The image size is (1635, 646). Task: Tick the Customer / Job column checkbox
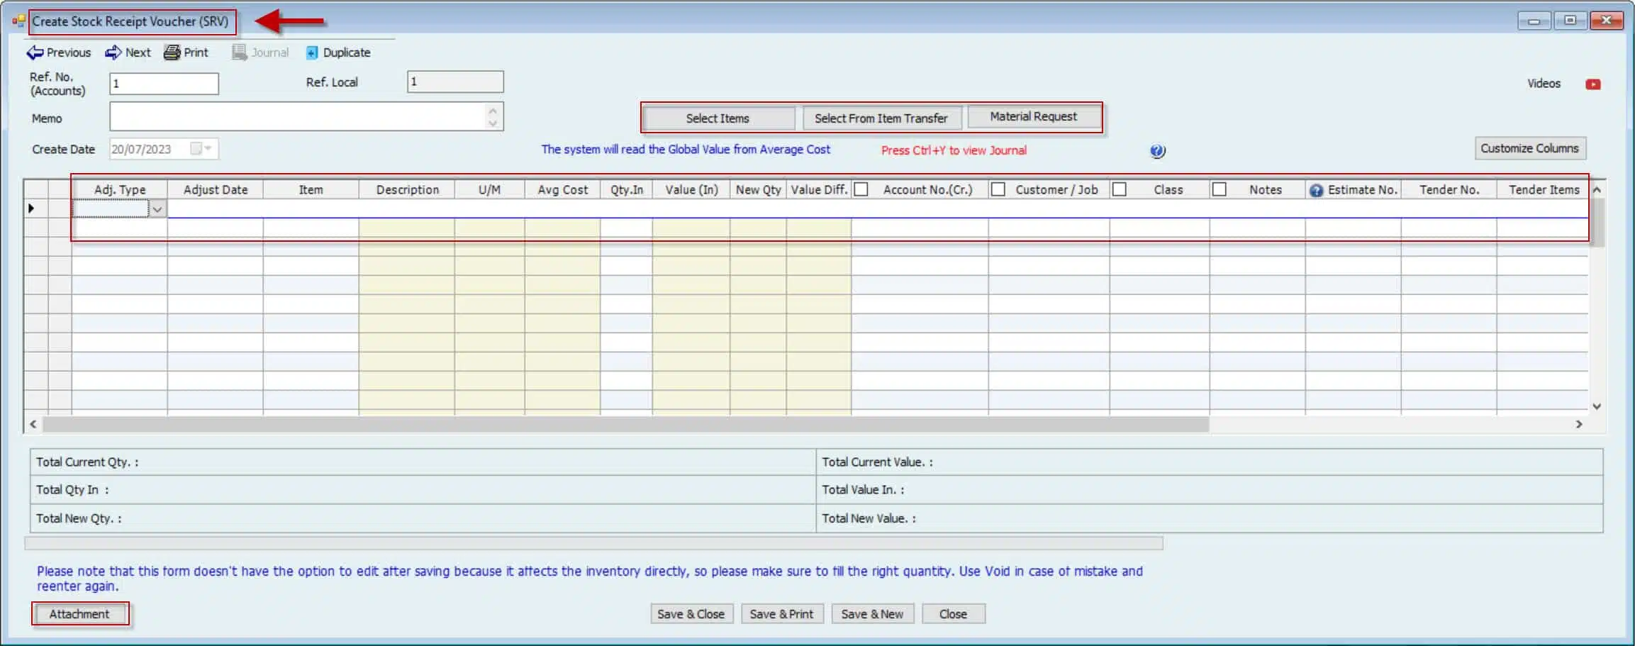998,189
